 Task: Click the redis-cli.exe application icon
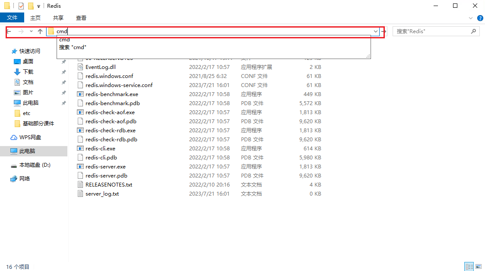(80, 149)
